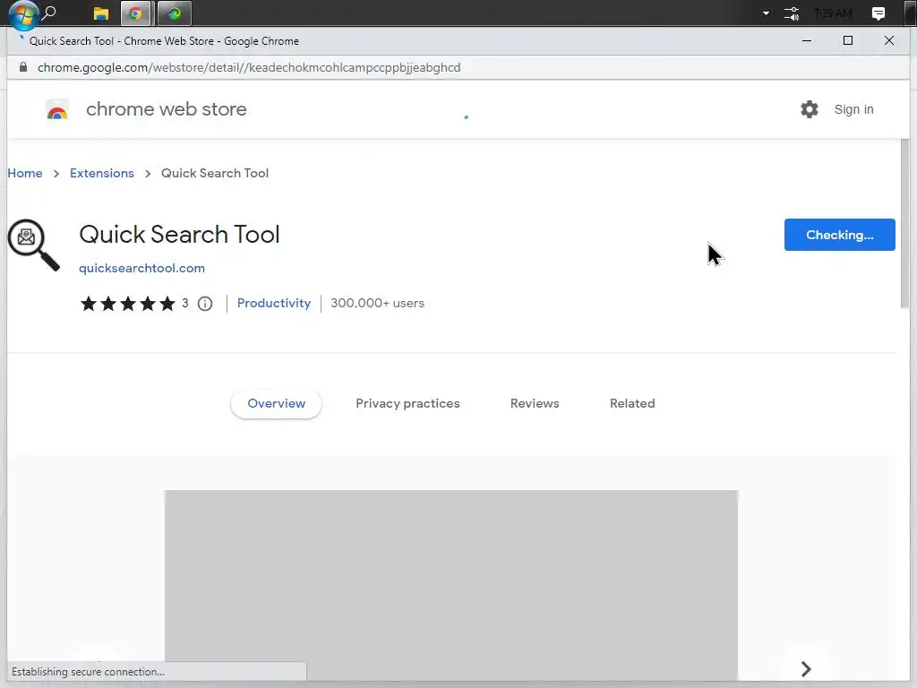Minimize the Chrome window
Image resolution: width=917 pixels, height=688 pixels.
(x=807, y=40)
